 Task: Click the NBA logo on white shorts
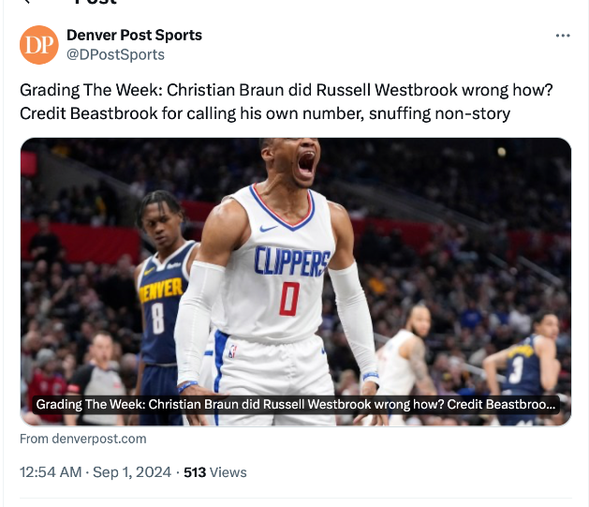(x=231, y=352)
